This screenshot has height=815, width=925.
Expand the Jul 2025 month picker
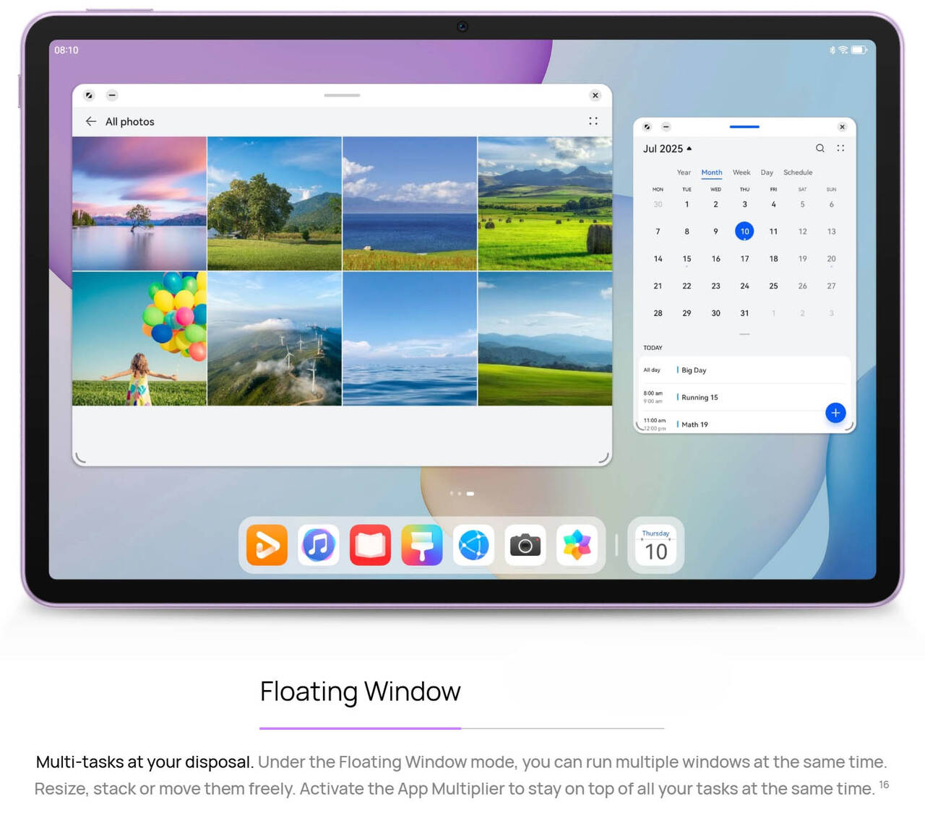(x=667, y=149)
